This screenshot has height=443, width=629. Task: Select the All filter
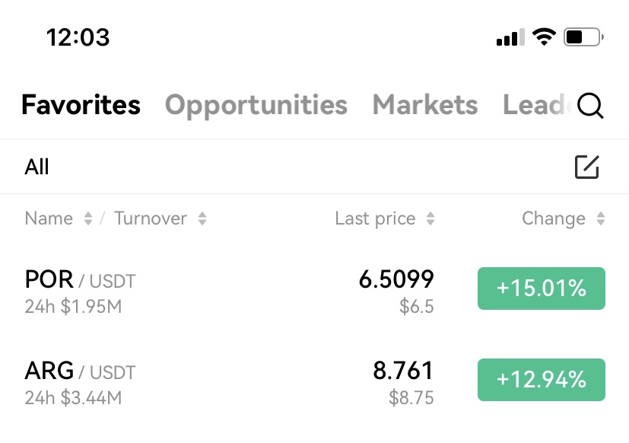(x=37, y=167)
